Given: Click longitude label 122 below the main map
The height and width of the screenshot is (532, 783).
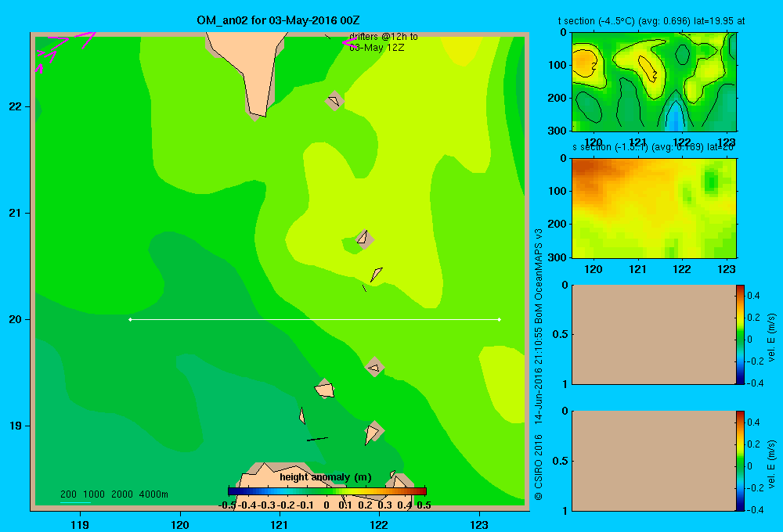Looking at the screenshot, I should [380, 524].
